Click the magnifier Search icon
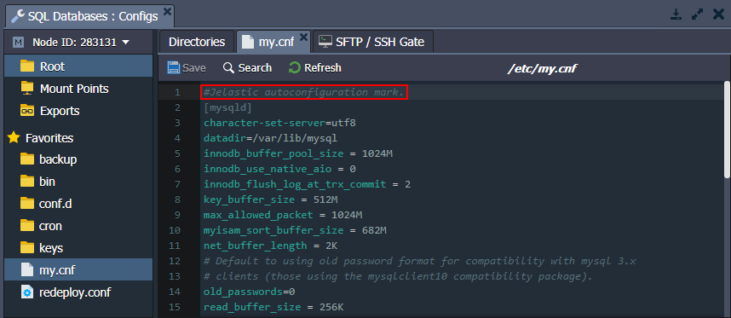The width and height of the screenshot is (731, 318). point(228,68)
